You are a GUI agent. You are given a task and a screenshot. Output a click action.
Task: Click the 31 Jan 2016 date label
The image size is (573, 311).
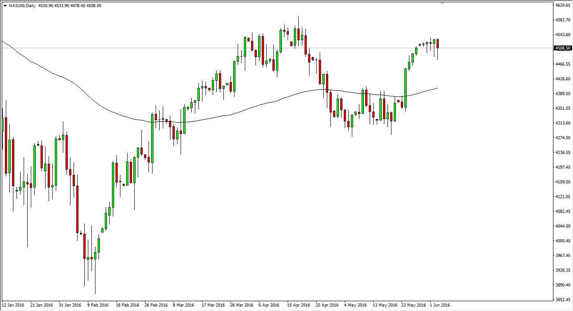(x=70, y=306)
